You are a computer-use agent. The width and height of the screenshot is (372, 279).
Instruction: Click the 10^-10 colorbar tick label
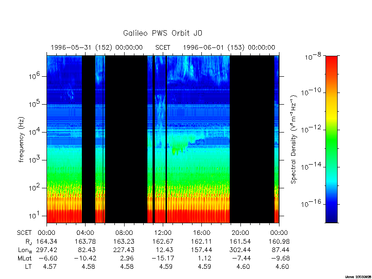point(312,92)
